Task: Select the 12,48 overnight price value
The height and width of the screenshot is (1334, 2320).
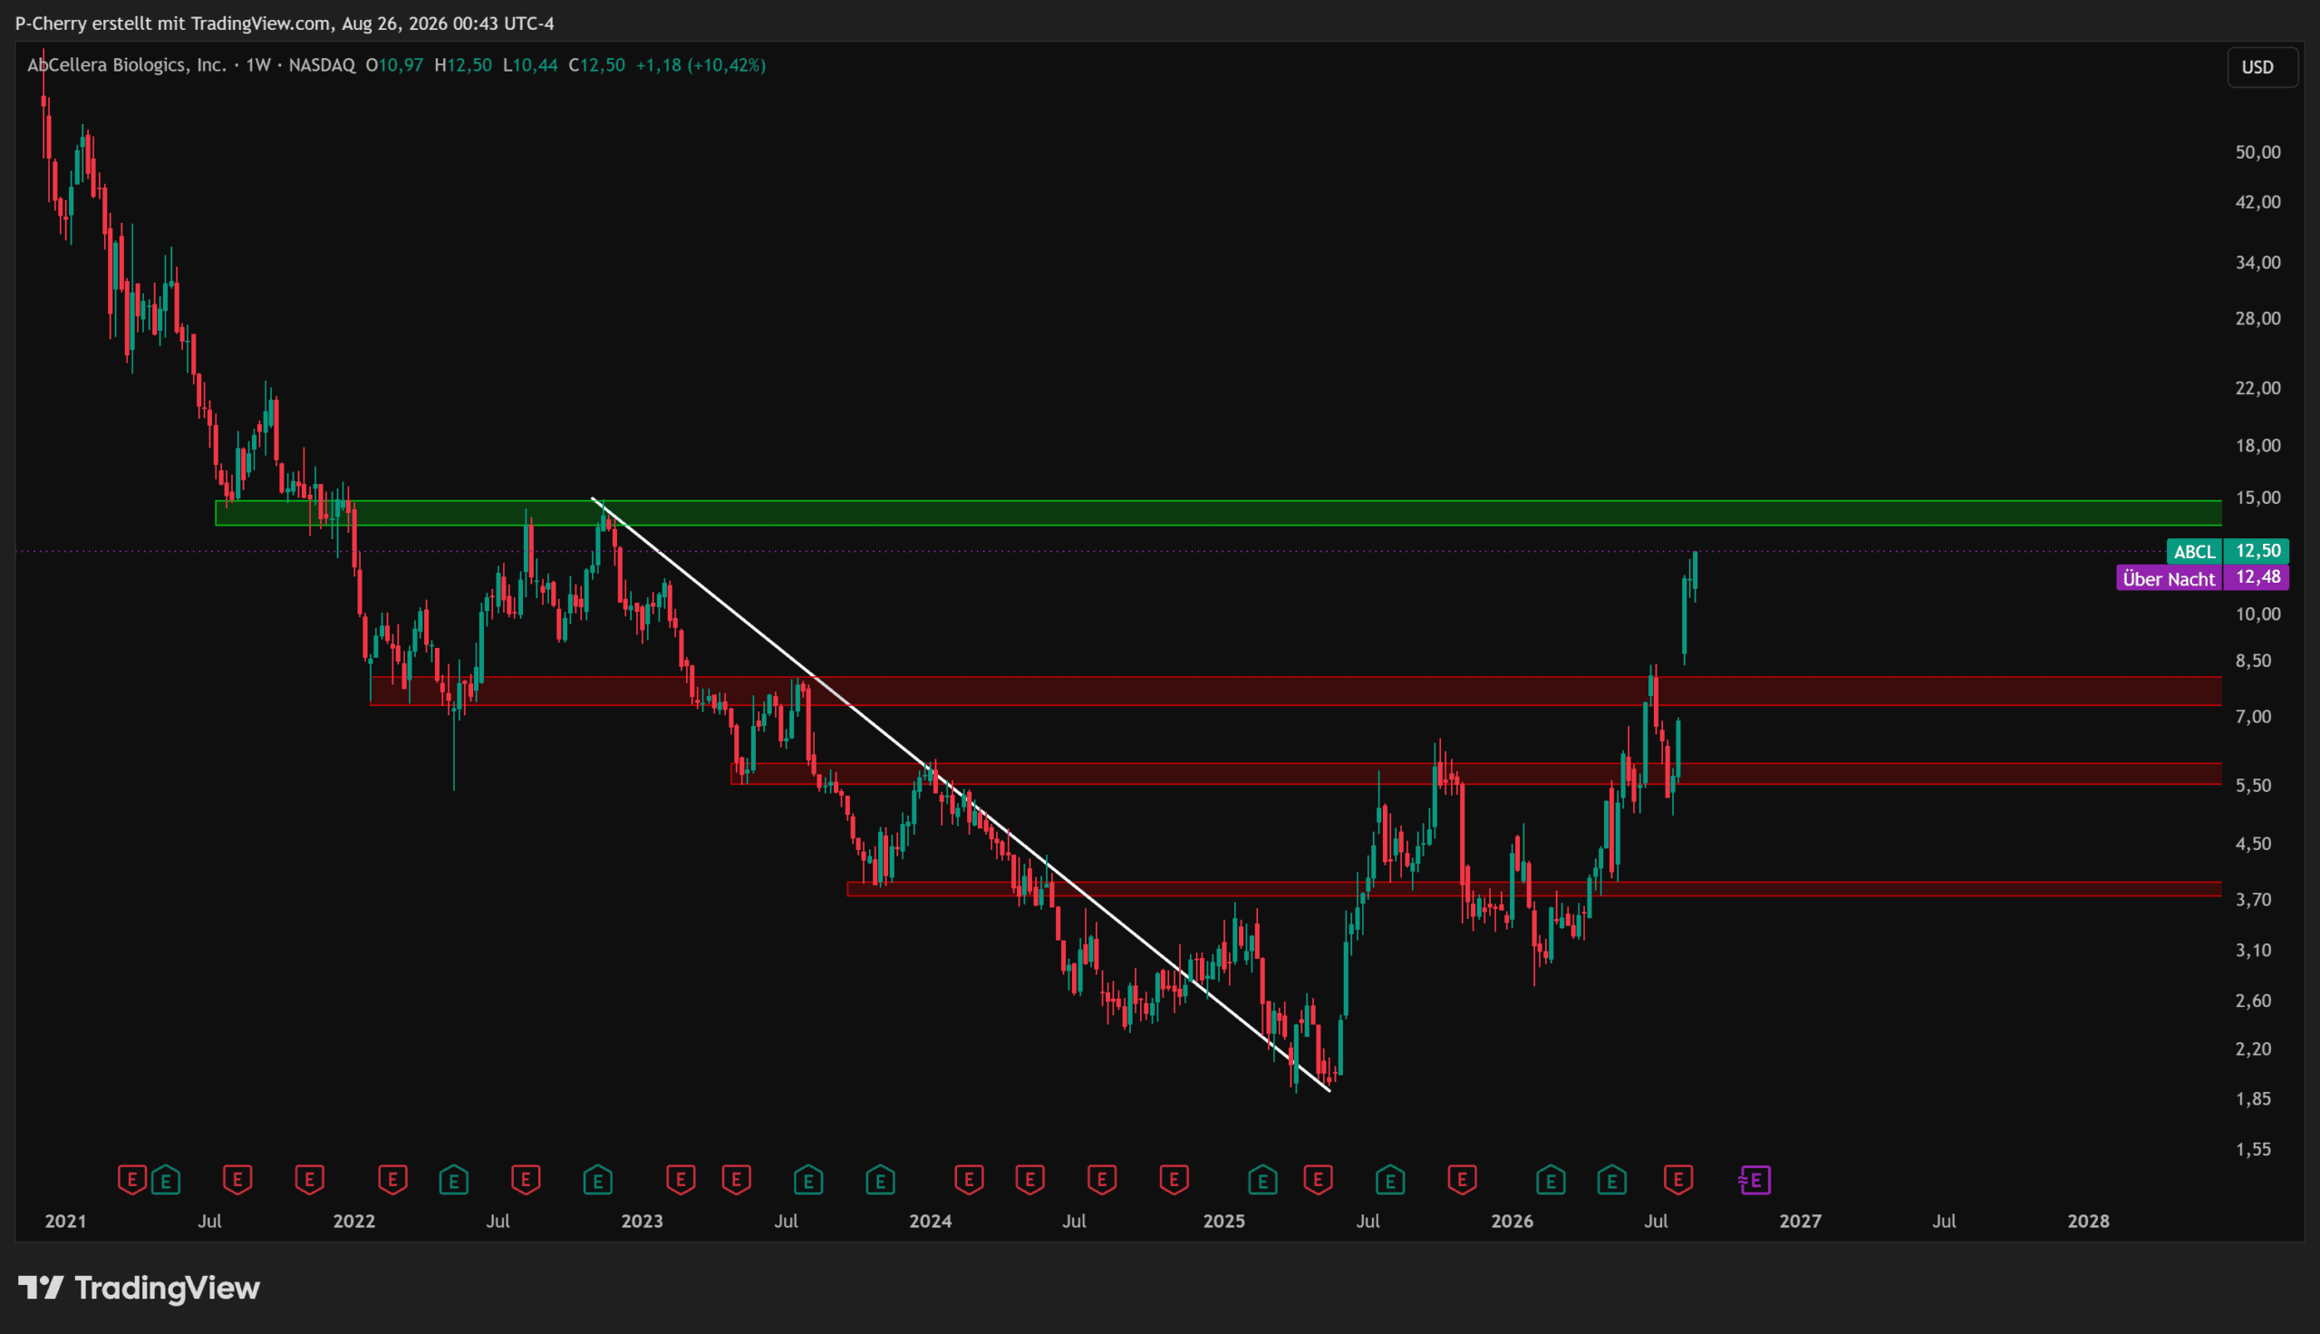Action: [2257, 577]
